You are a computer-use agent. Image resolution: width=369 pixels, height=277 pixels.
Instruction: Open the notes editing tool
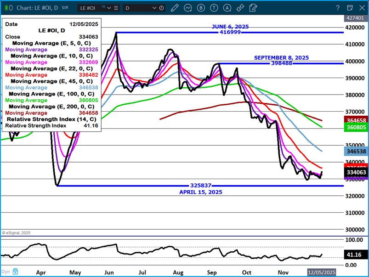253,7
